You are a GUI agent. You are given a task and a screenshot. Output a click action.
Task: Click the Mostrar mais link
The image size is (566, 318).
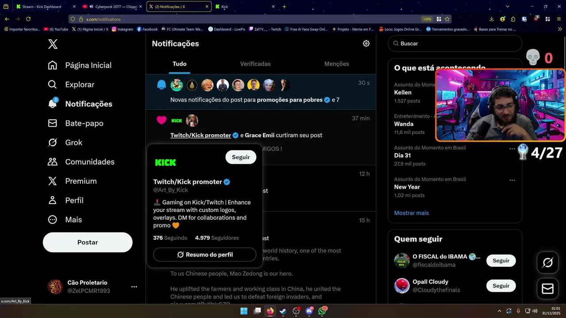(x=411, y=213)
